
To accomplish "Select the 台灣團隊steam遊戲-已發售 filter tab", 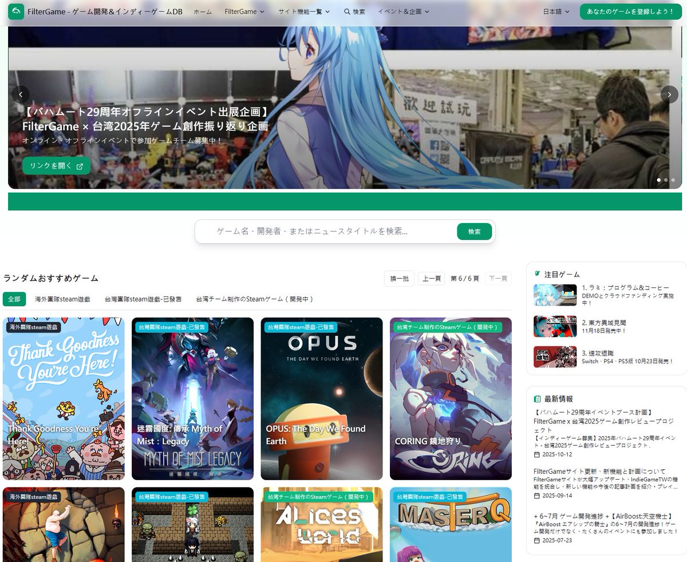I will (143, 299).
